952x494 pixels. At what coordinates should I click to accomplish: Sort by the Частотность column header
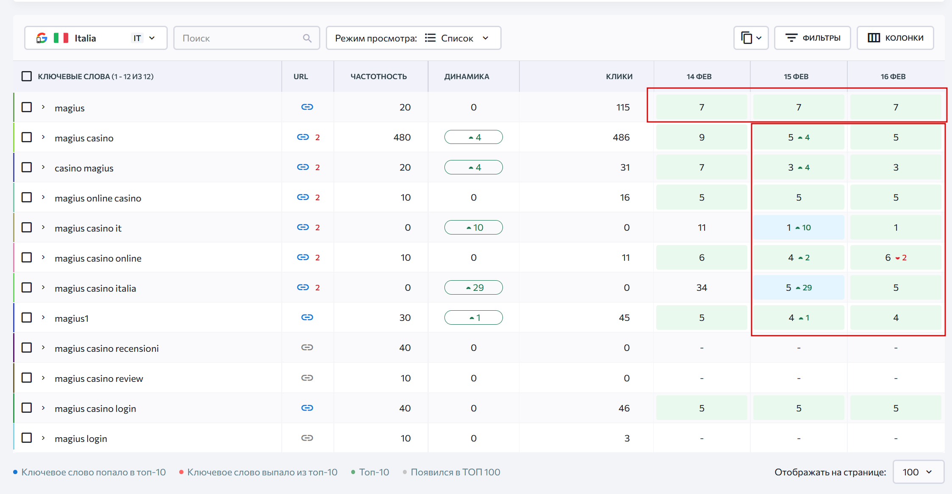click(378, 77)
